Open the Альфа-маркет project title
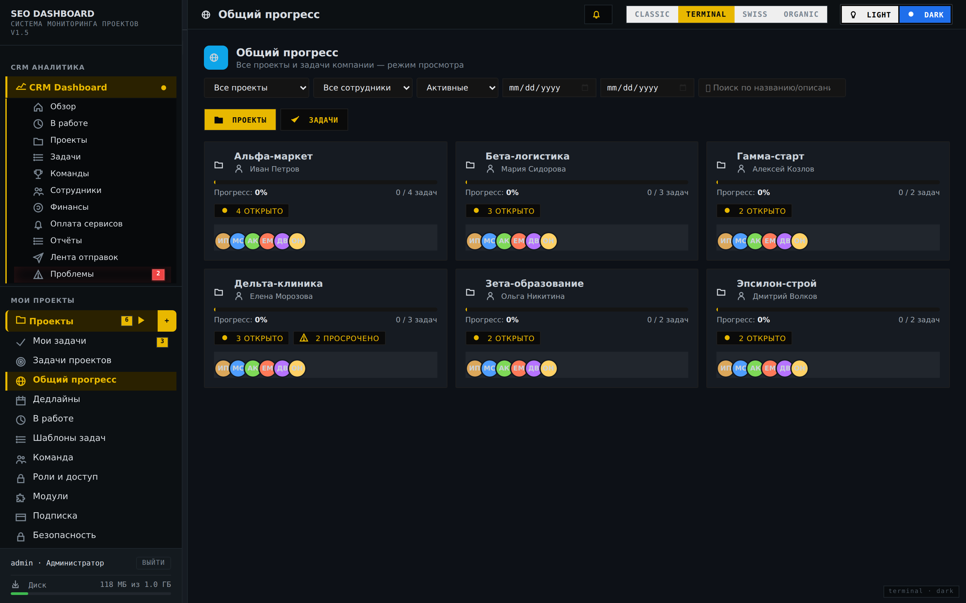This screenshot has width=966, height=603. click(x=273, y=156)
